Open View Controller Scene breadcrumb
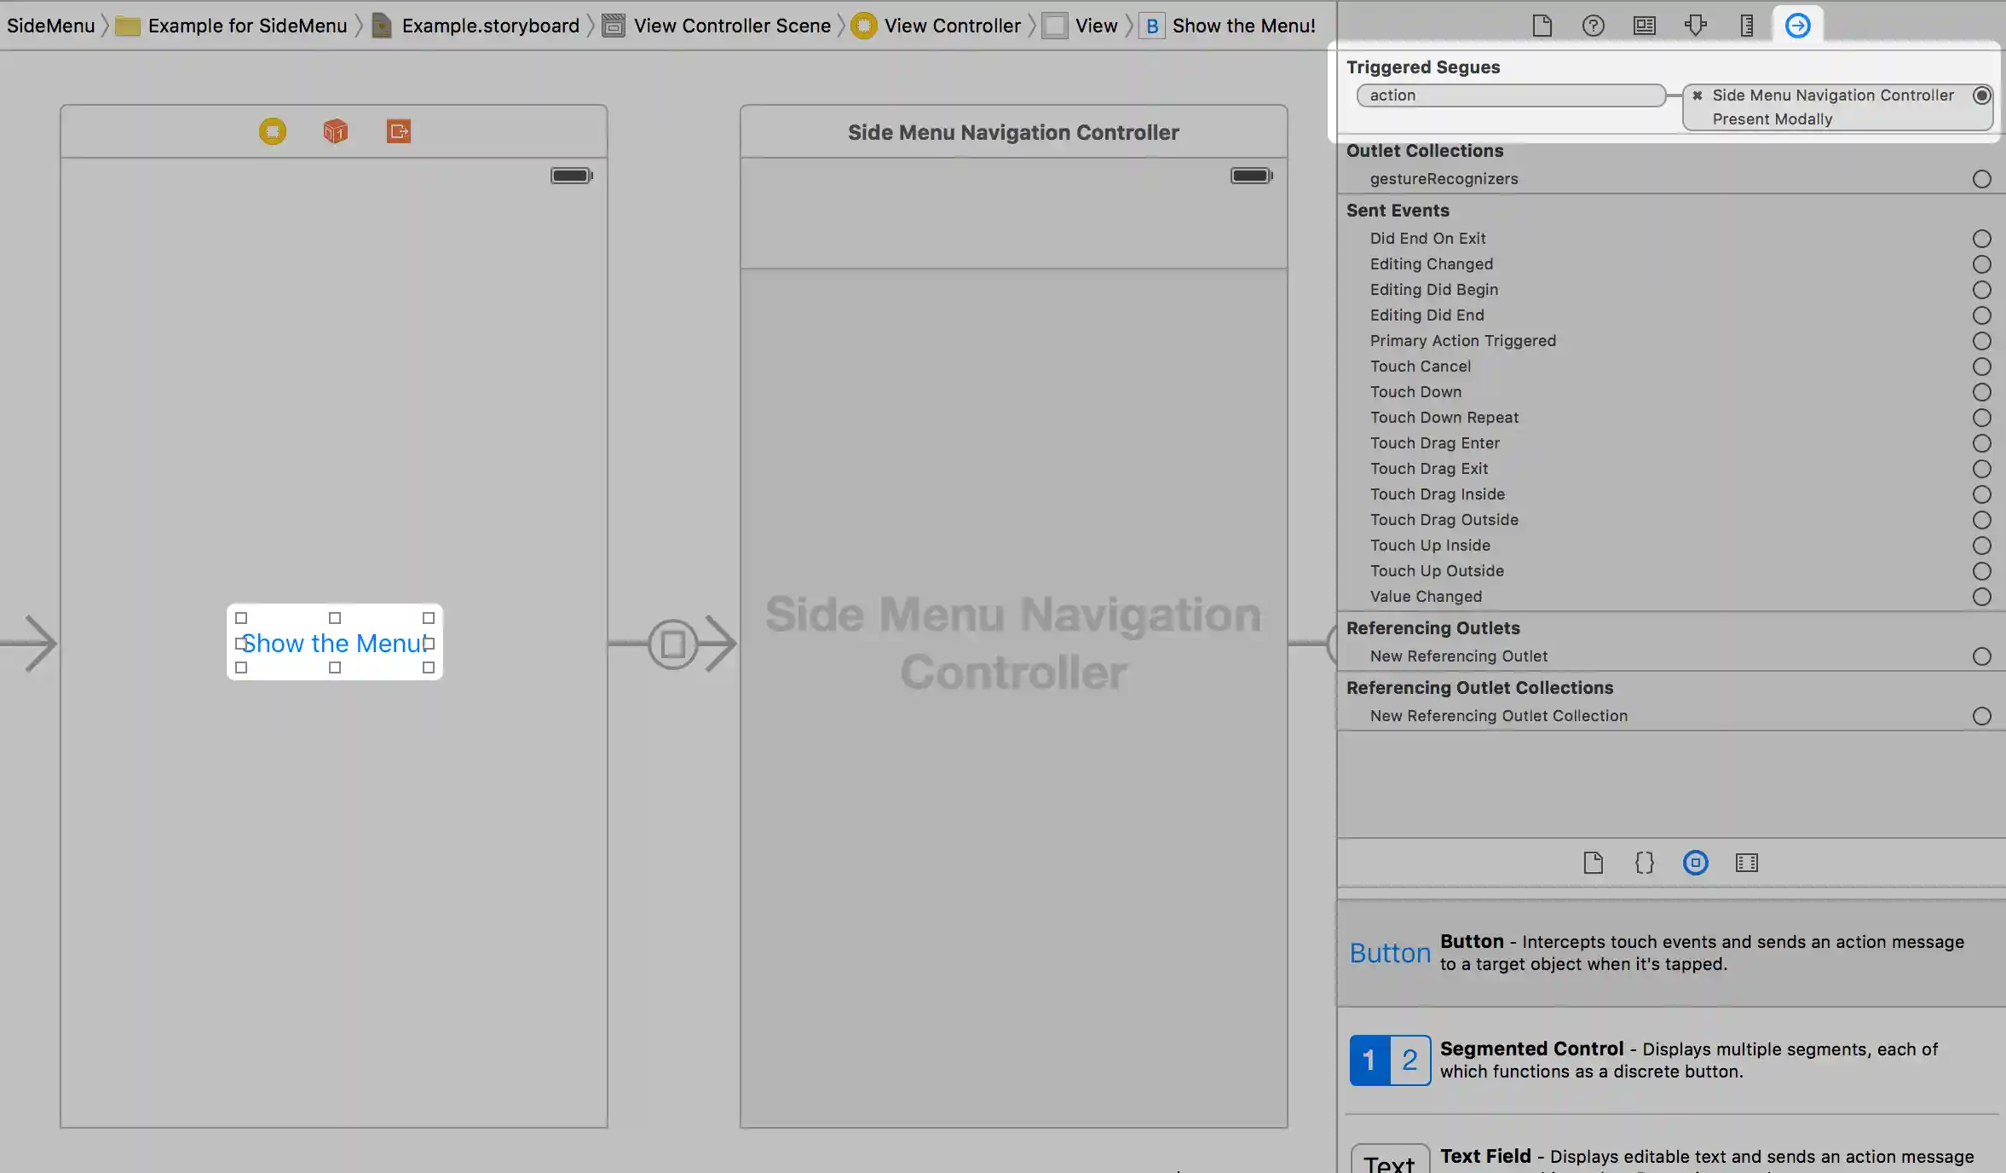This screenshot has height=1173, width=2006. pos(731,26)
